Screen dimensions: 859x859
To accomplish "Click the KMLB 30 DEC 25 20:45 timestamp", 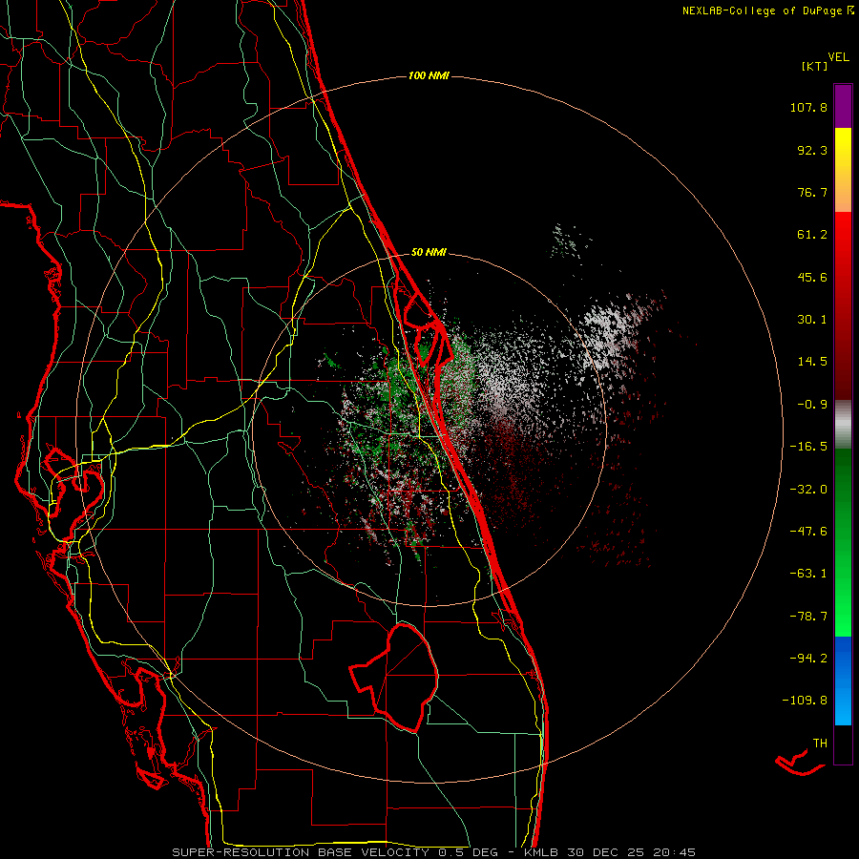I will pyautogui.click(x=610, y=852).
